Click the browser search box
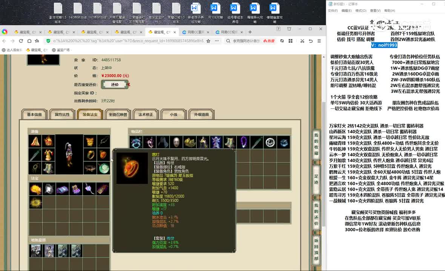 tap(246, 41)
